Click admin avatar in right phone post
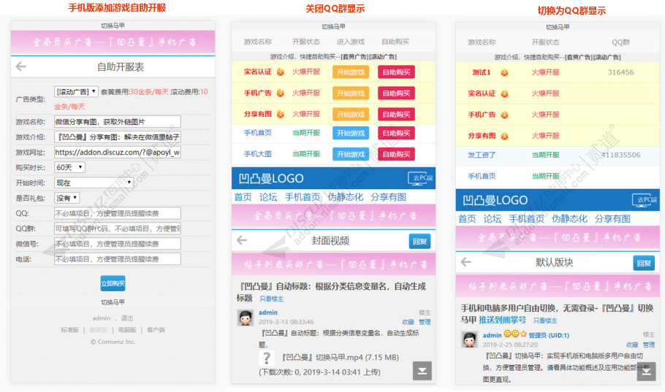This screenshot has height=392, width=665. [469, 339]
